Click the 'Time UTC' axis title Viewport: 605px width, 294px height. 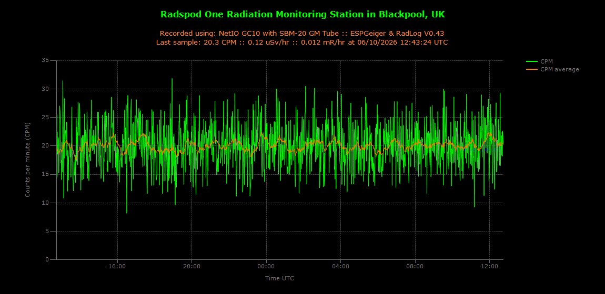(x=280, y=278)
